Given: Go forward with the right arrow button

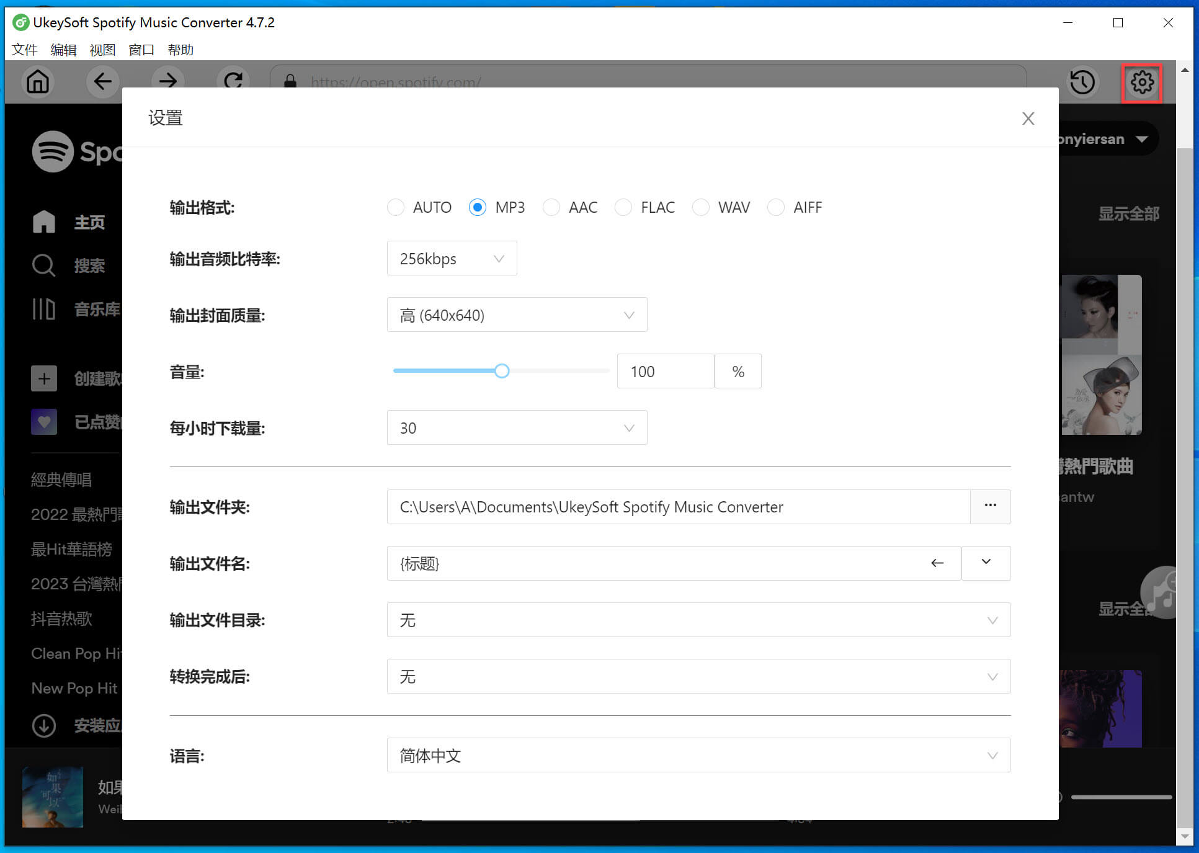Looking at the screenshot, I should 167,82.
